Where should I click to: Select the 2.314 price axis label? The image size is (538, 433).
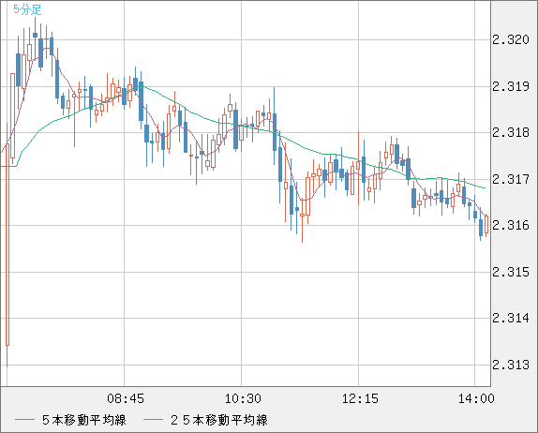[x=511, y=318]
